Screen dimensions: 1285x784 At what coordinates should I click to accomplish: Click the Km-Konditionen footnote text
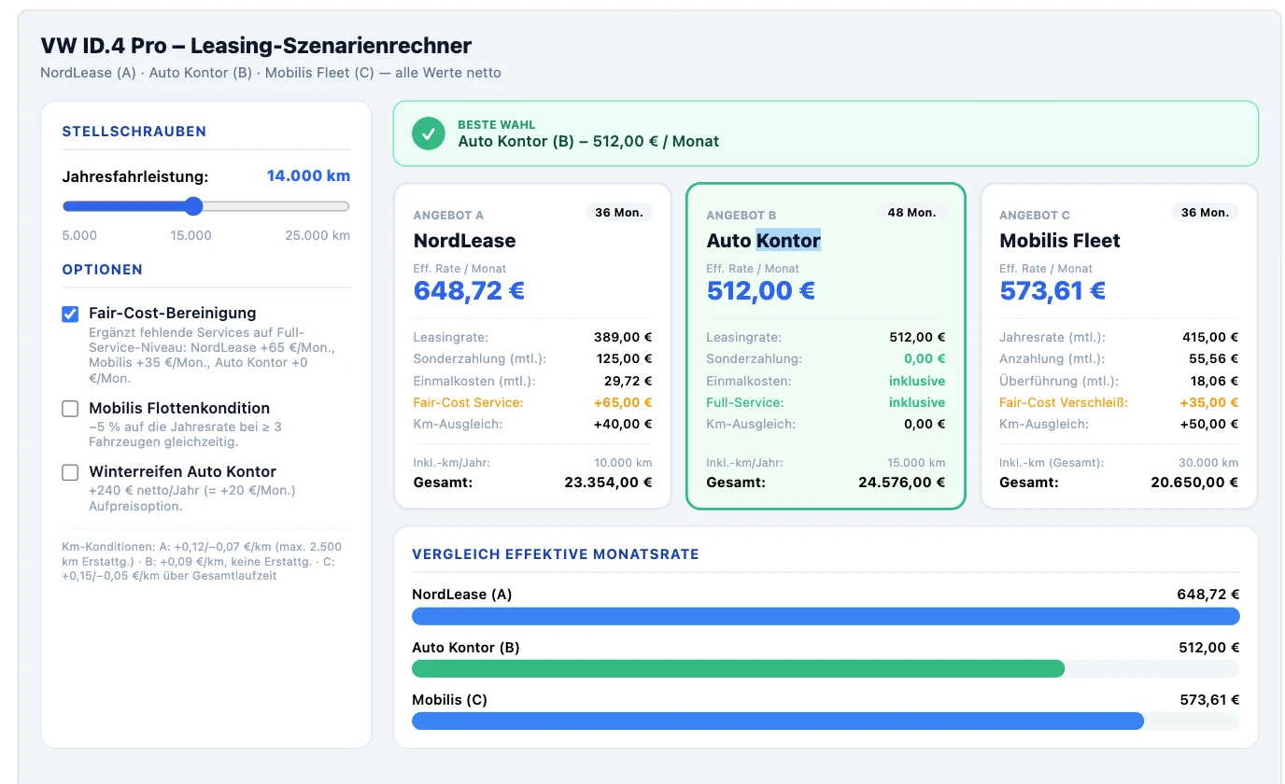(202, 561)
